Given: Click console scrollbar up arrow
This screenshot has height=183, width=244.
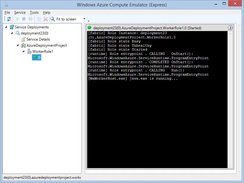Looking at the screenshot, I should tap(230, 34).
